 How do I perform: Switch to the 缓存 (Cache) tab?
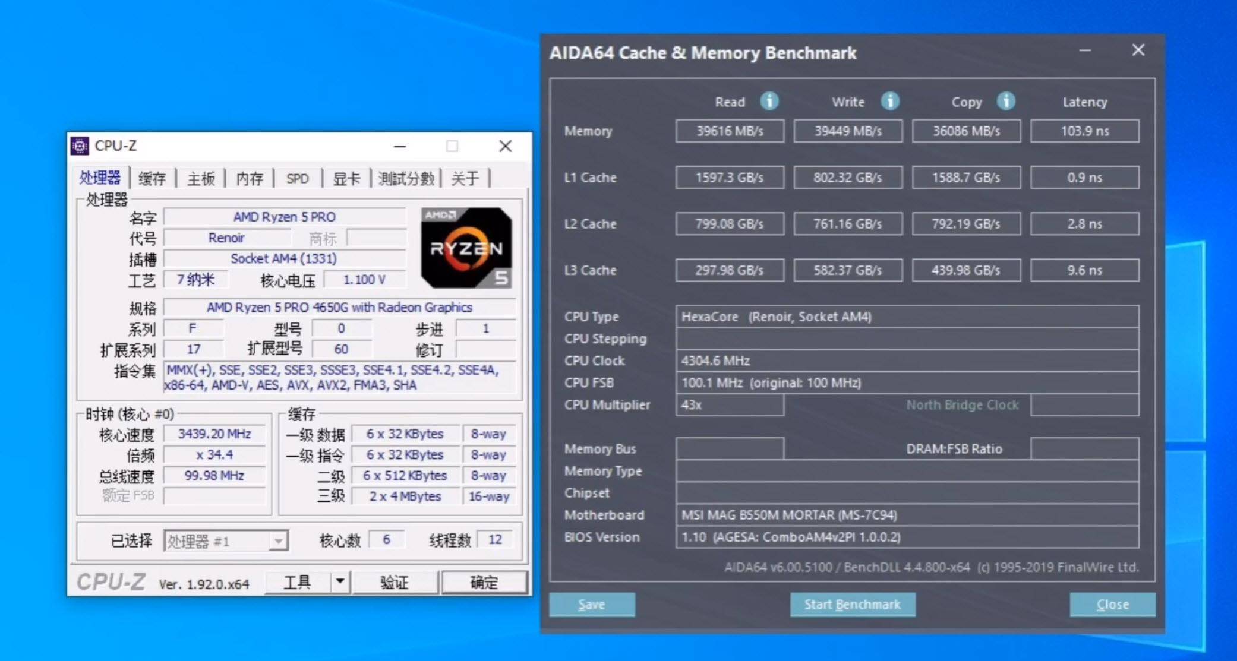point(152,178)
